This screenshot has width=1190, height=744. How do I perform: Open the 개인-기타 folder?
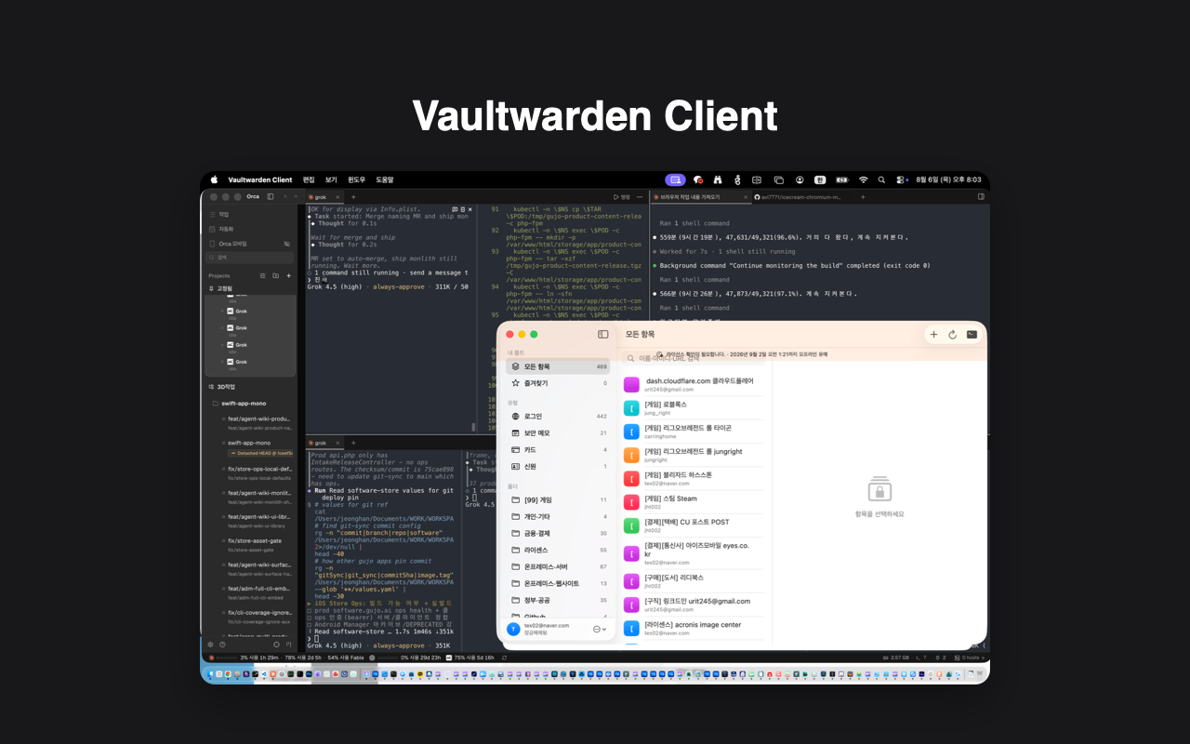(x=558, y=517)
